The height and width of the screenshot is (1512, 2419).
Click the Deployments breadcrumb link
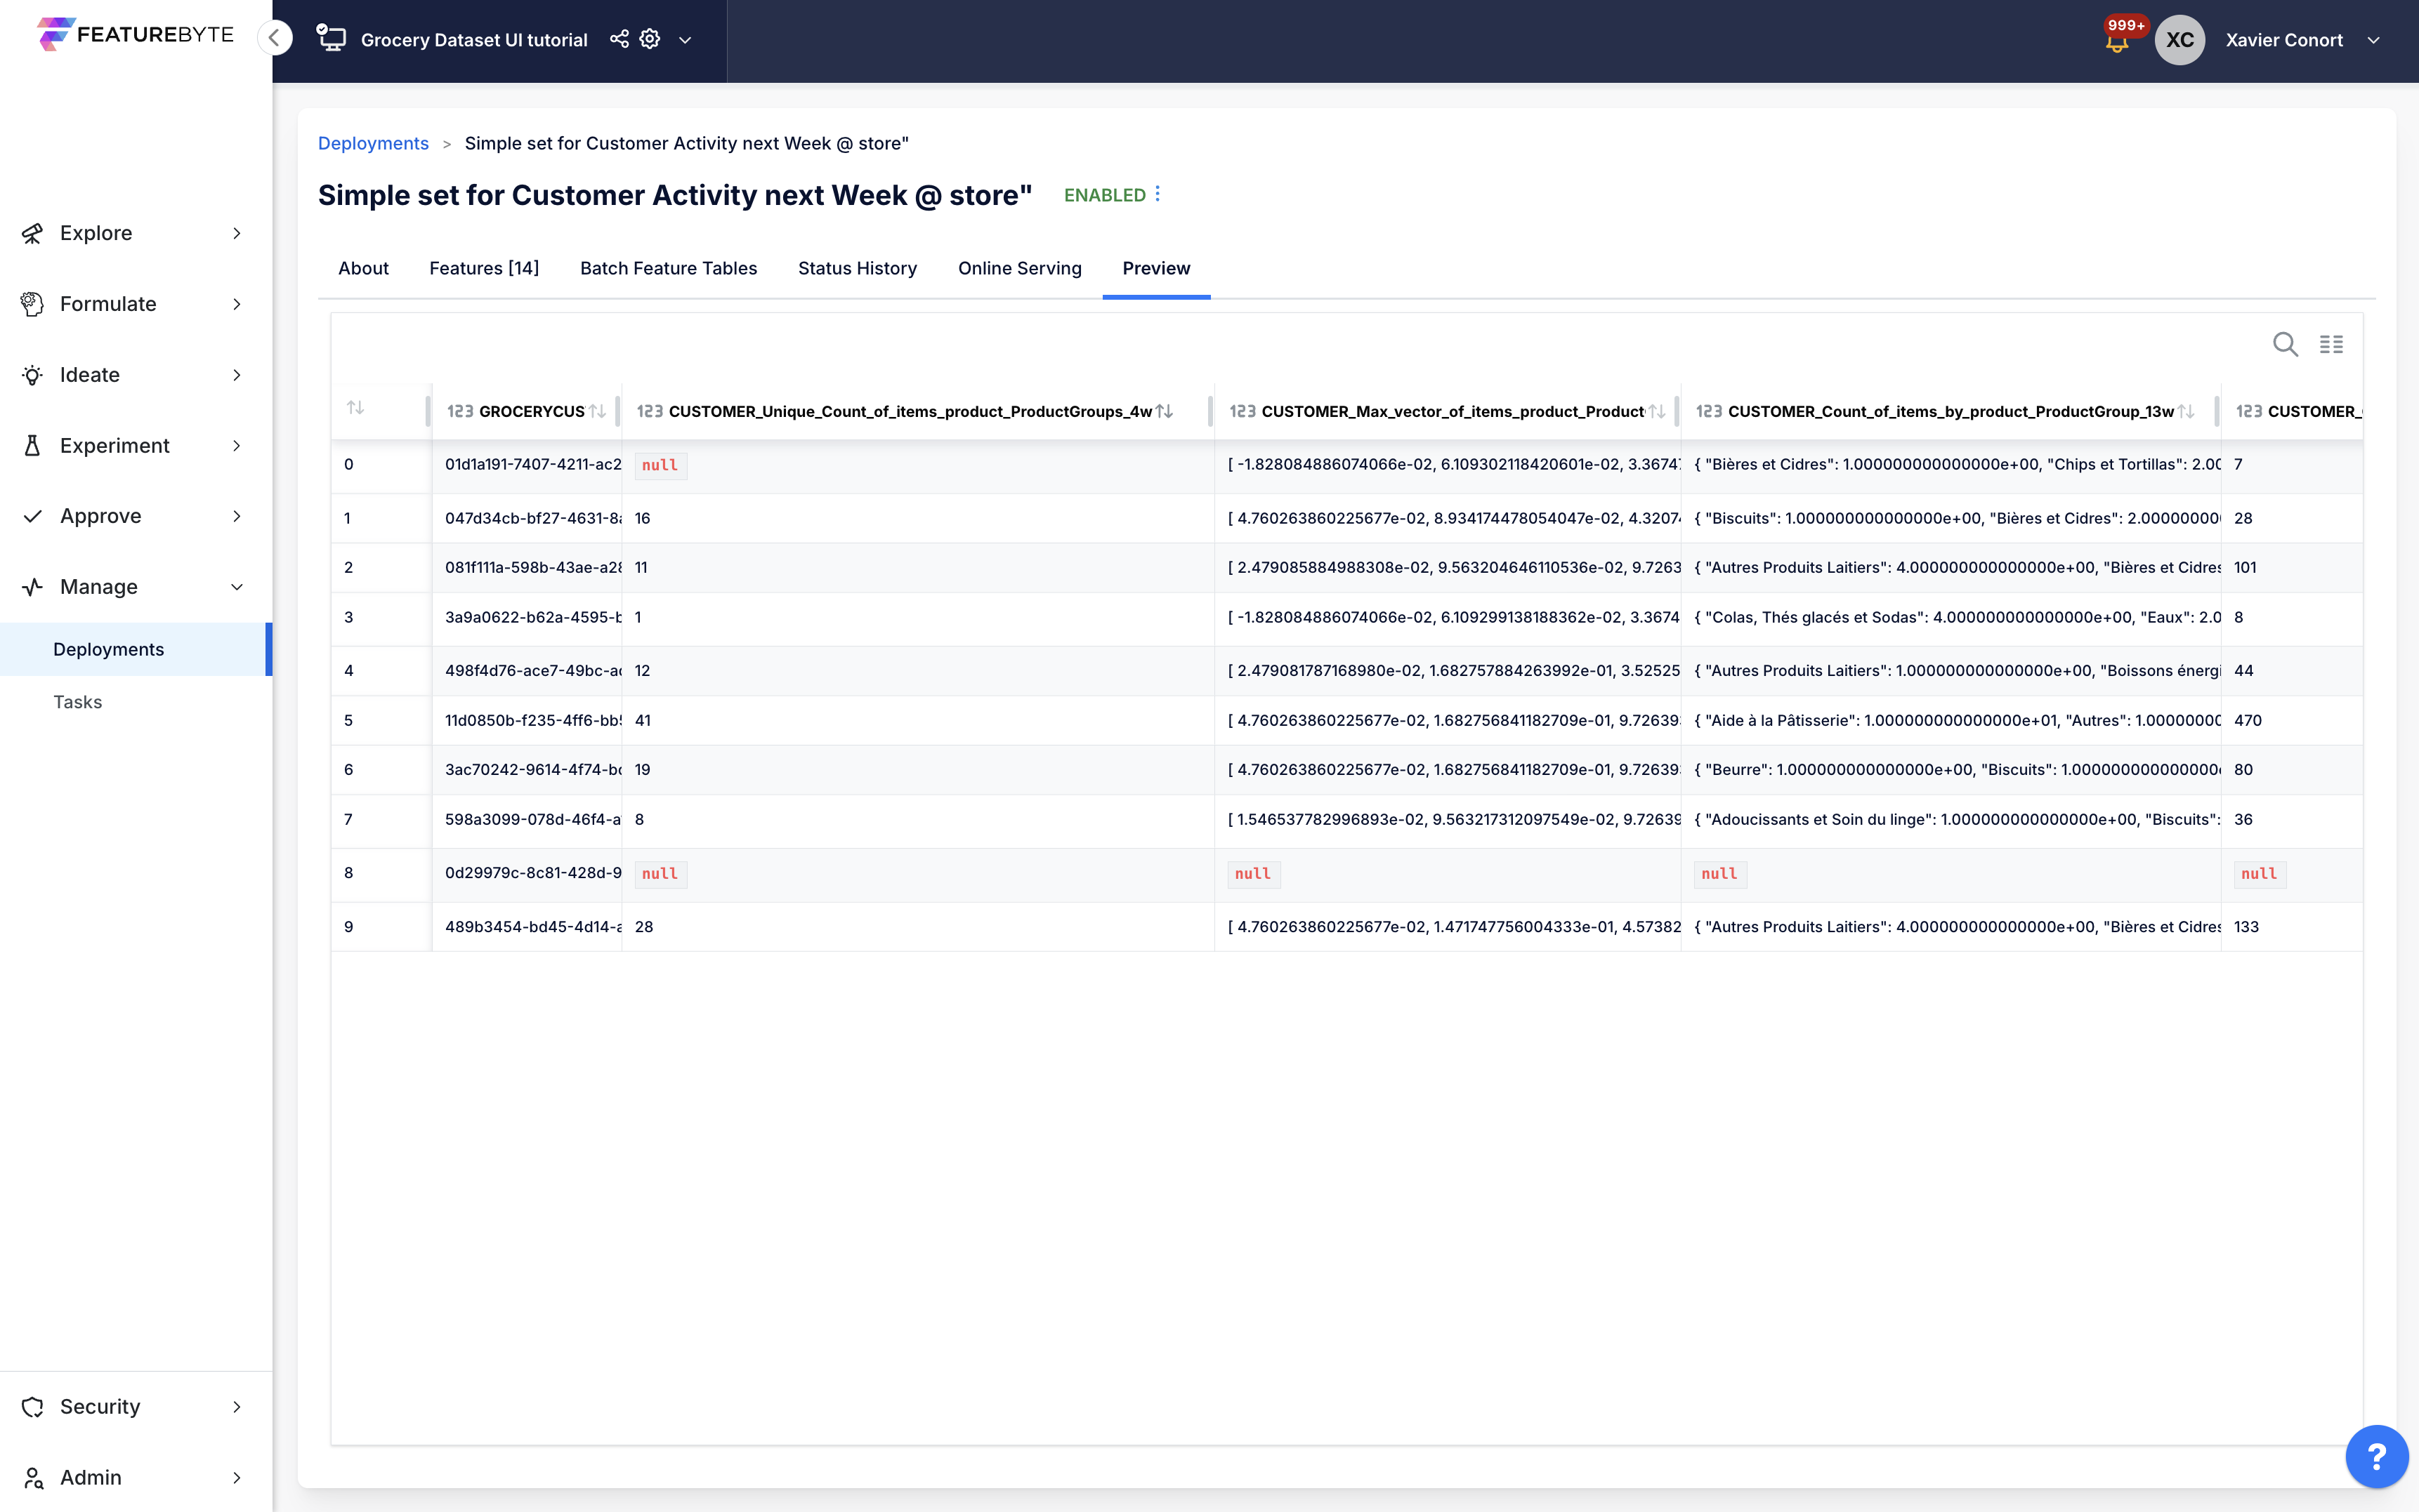click(x=373, y=143)
